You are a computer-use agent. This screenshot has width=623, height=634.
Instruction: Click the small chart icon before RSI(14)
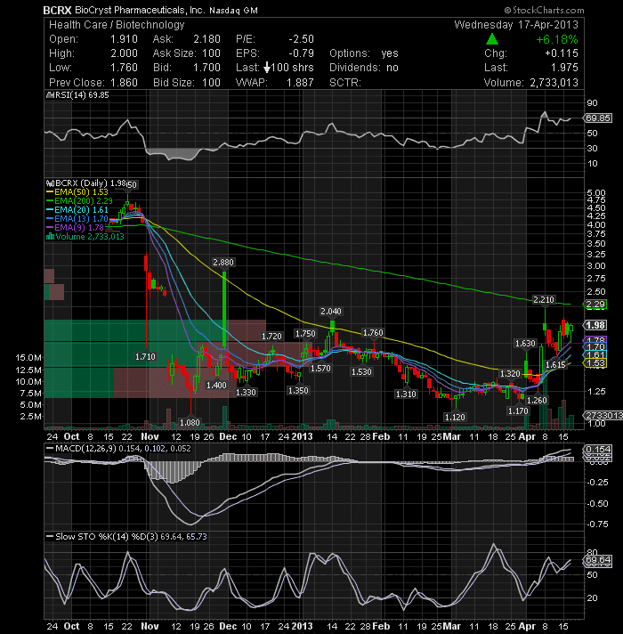50,95
